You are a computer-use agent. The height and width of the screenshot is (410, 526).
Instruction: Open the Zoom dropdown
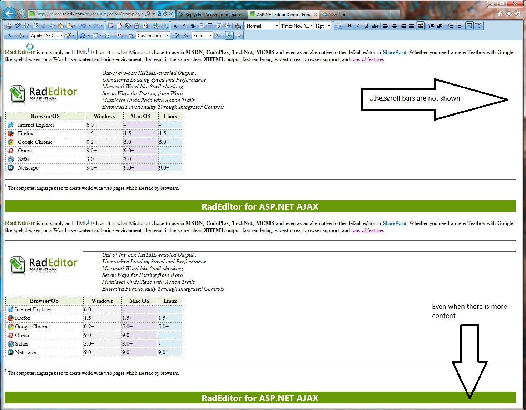202,35
